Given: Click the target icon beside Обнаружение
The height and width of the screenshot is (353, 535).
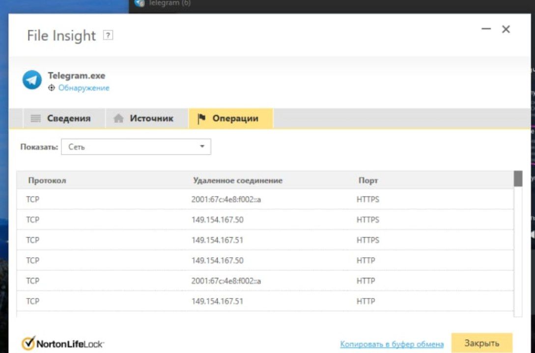Looking at the screenshot, I should [51, 88].
